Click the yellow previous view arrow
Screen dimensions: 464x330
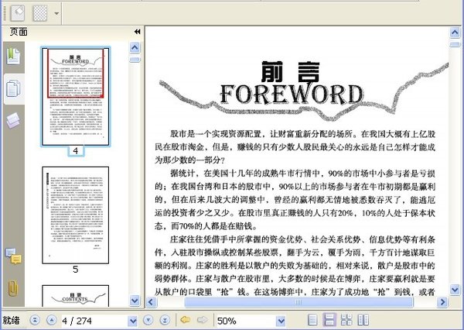pyautogui.click(x=186, y=320)
